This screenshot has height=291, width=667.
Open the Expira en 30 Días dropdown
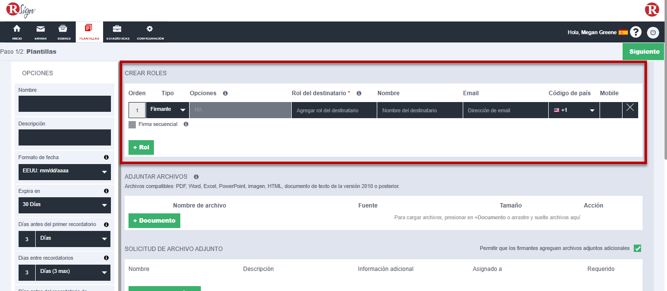click(65, 205)
